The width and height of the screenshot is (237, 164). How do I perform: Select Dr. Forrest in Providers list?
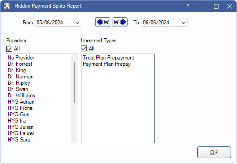coord(38,64)
